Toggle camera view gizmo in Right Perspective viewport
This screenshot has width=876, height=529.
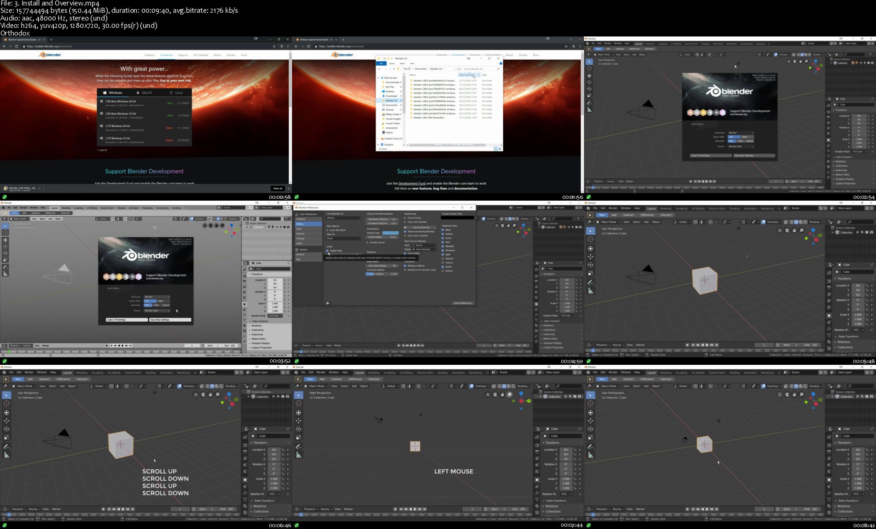[495, 394]
